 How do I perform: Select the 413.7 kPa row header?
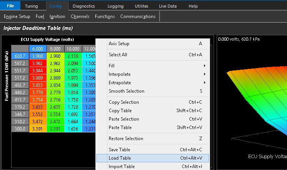pos(20,100)
